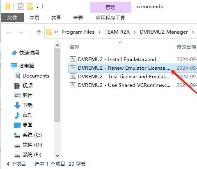
Task: Open 桌面 (Desktop) in the navigation pane
Action: click(x=27, y=125)
